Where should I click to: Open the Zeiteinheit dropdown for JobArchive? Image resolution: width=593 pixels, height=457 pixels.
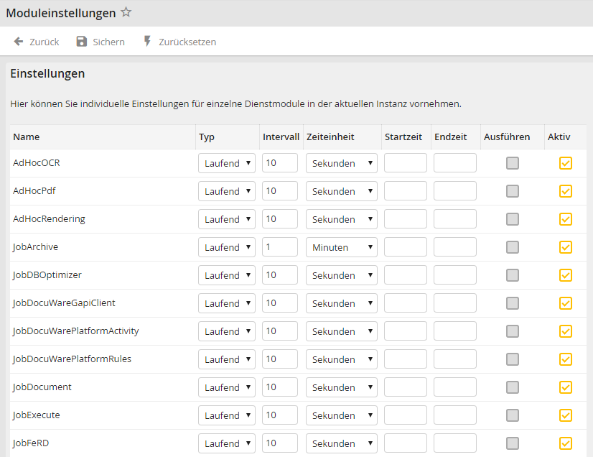pos(342,247)
